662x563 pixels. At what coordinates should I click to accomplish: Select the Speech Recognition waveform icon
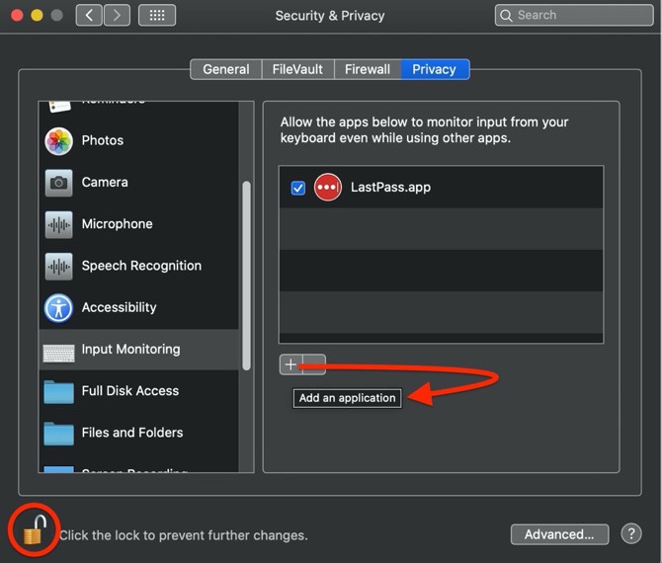pyautogui.click(x=58, y=267)
